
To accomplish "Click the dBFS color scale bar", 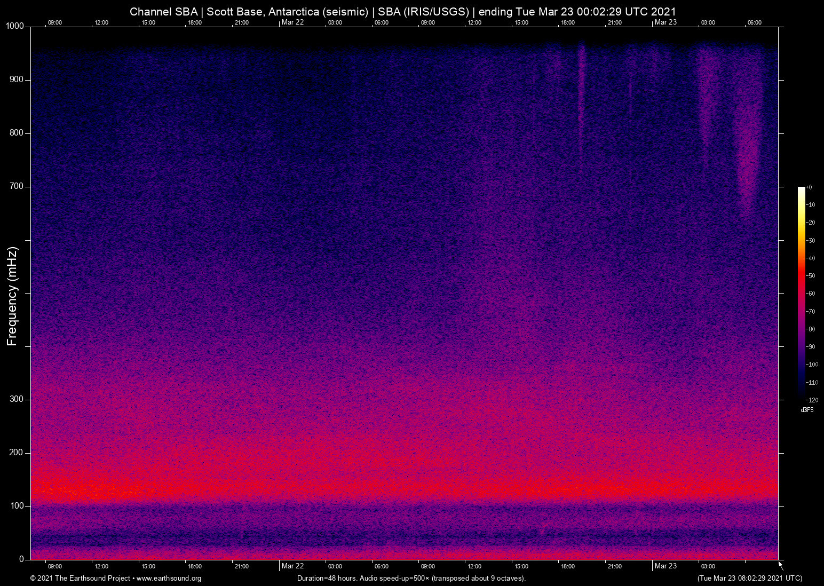I will [x=801, y=292].
